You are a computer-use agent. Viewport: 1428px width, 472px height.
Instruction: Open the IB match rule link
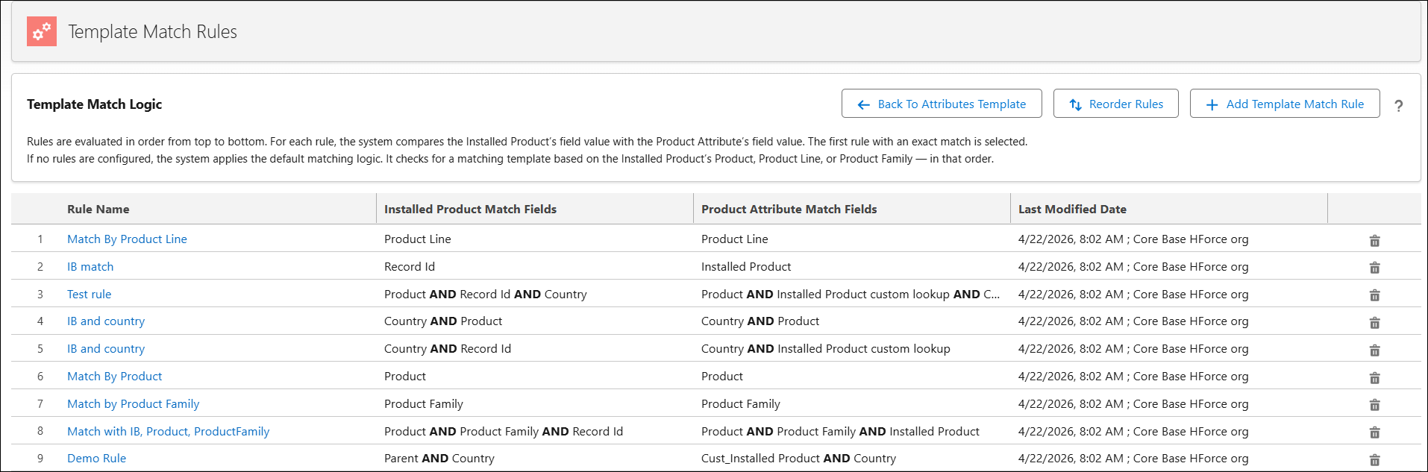90,266
